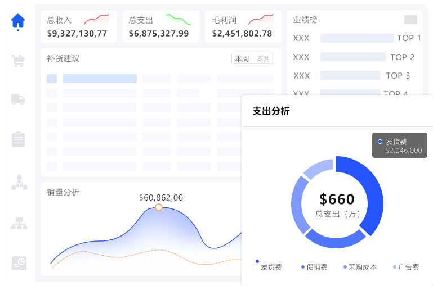
Task: Open the delivery truck icon in sidebar
Action: tap(18, 99)
